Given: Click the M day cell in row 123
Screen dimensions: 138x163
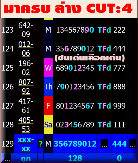Looking at the screenshot, I should pyautogui.click(x=48, y=30).
